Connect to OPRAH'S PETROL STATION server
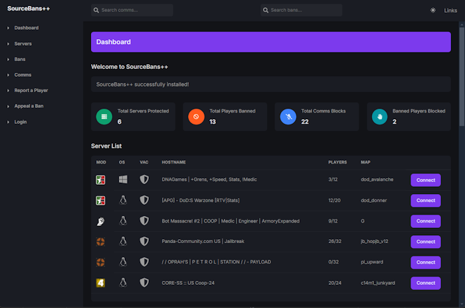The width and height of the screenshot is (465, 308). pos(426,262)
